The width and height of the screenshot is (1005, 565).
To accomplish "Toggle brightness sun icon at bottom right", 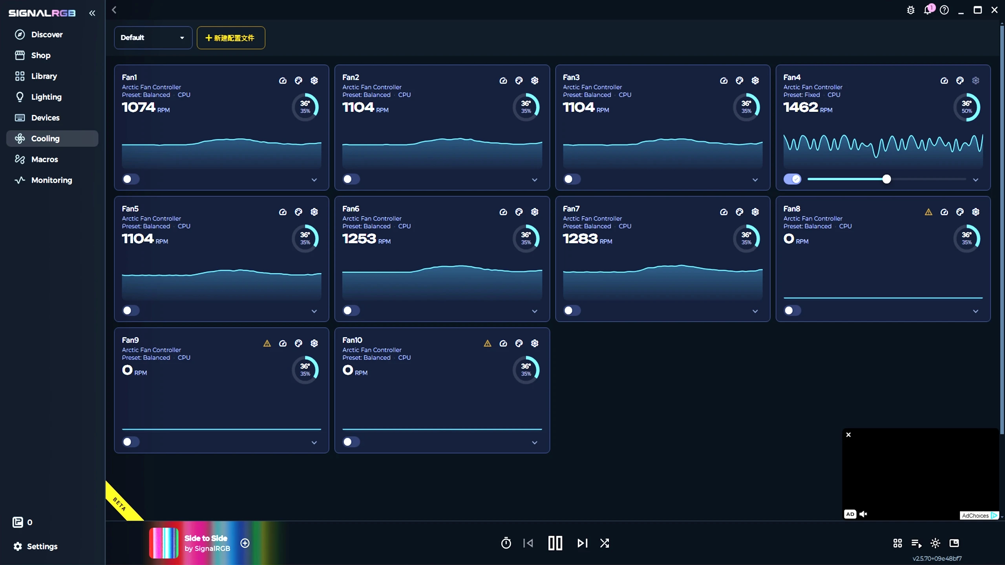I will coord(936,543).
